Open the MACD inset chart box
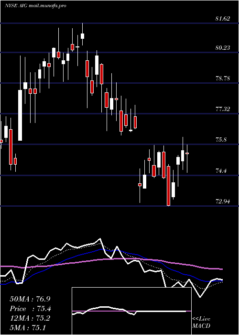 [x=131, y=311]
